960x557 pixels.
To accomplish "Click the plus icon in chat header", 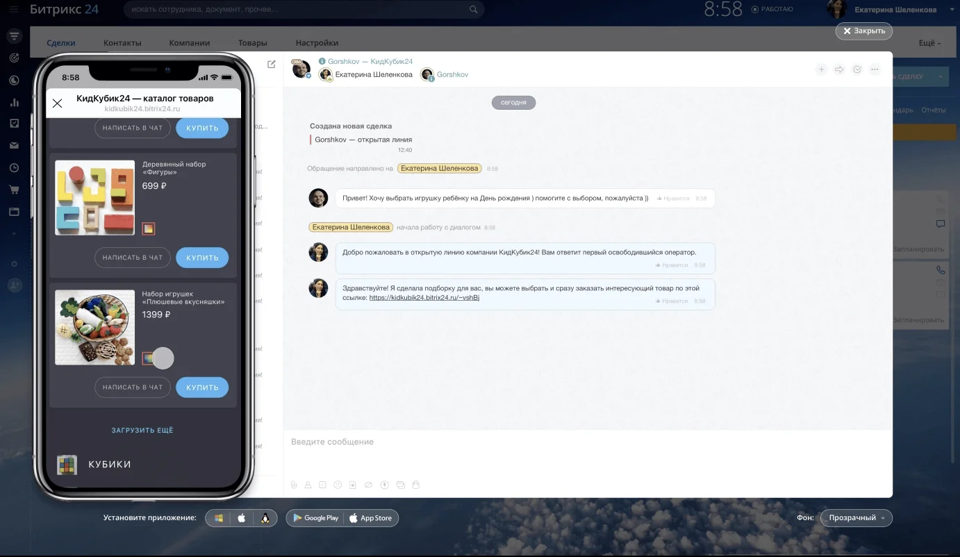I will (x=821, y=69).
